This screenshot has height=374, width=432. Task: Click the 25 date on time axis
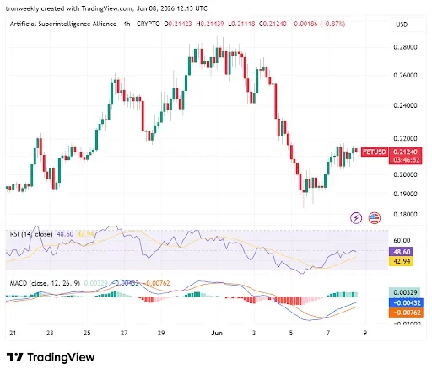(87, 333)
